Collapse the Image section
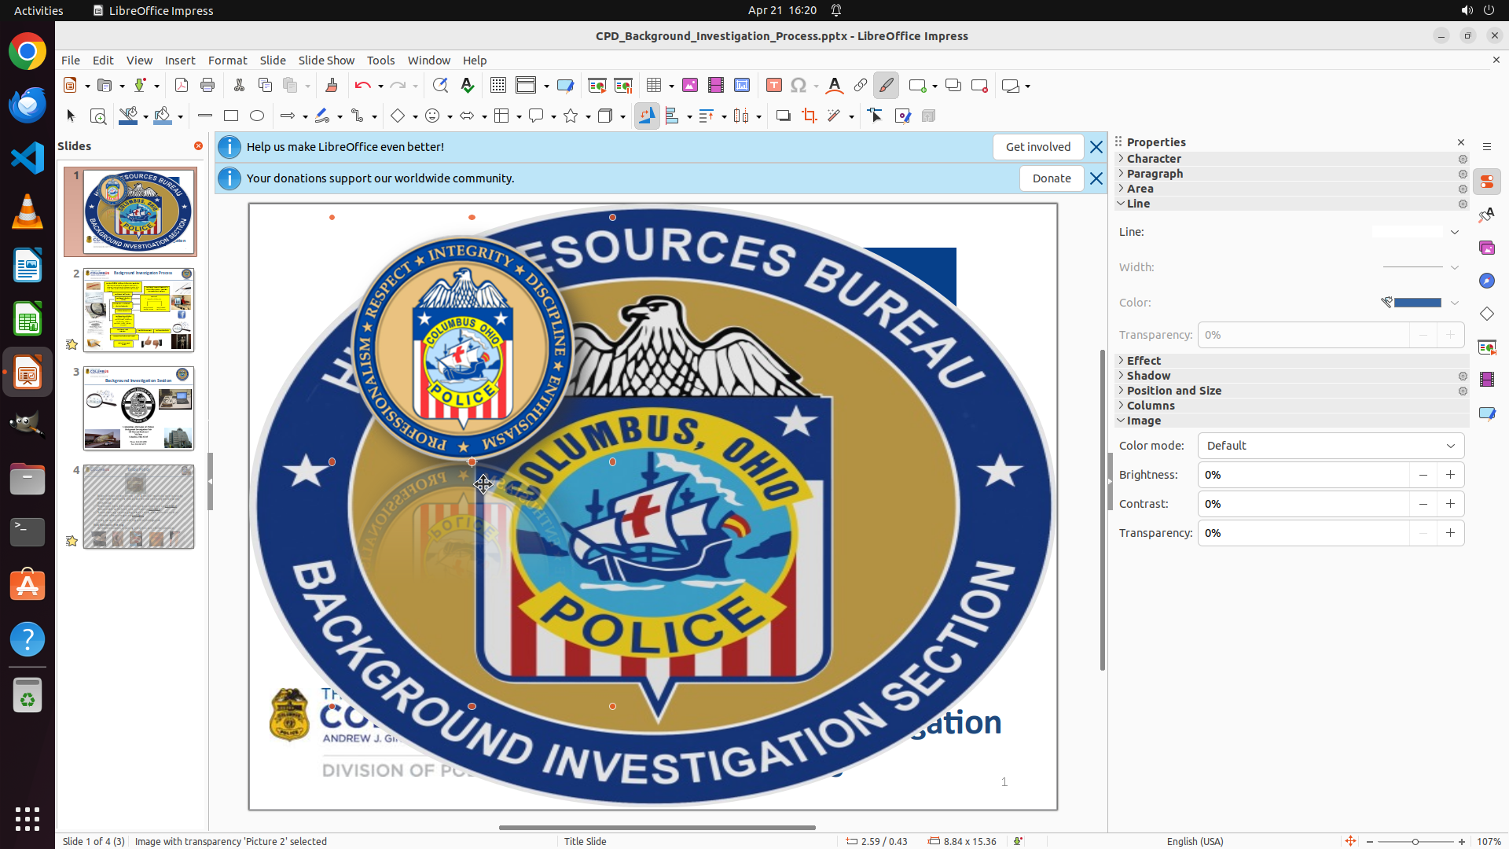Viewport: 1509px width, 849px height. (x=1144, y=421)
